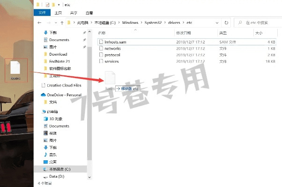Screen dimensions: 282x187
Task: Select the networks file icon
Action: pyautogui.click(x=100, y=49)
